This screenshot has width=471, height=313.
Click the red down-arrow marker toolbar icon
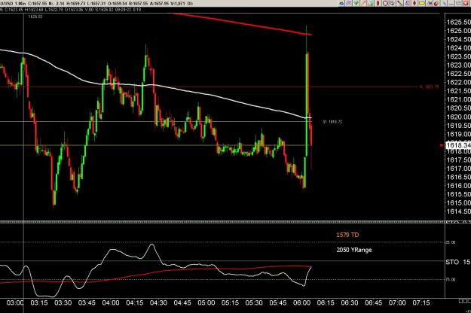(x=414, y=3)
